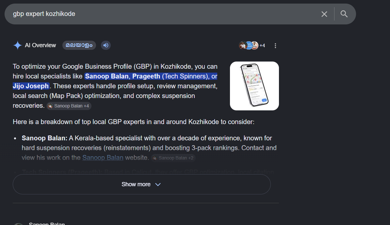Open the three-dot more options menu

coord(275,46)
